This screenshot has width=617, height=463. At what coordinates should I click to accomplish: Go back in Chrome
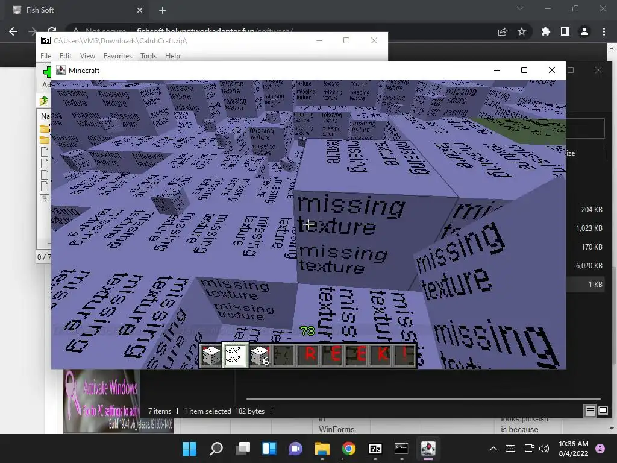click(13, 31)
